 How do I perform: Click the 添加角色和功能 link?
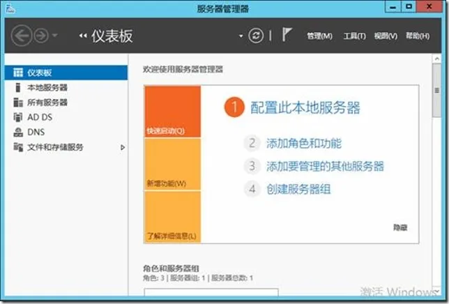[304, 143]
